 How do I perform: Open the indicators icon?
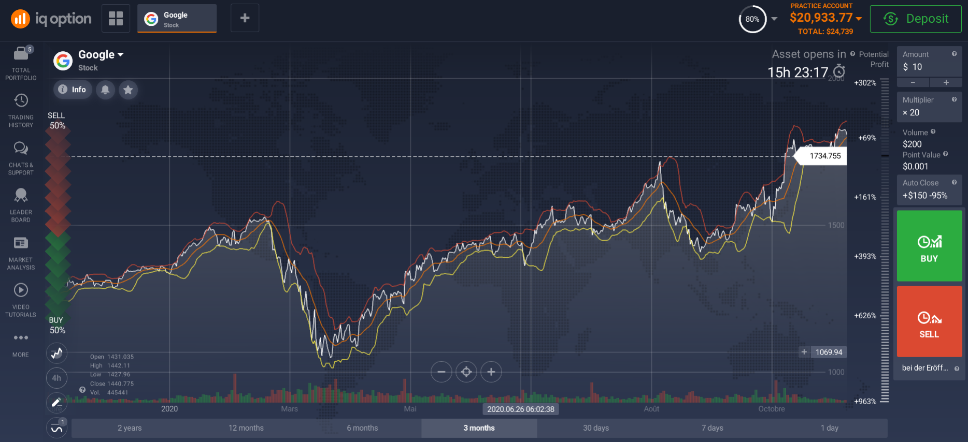56,428
